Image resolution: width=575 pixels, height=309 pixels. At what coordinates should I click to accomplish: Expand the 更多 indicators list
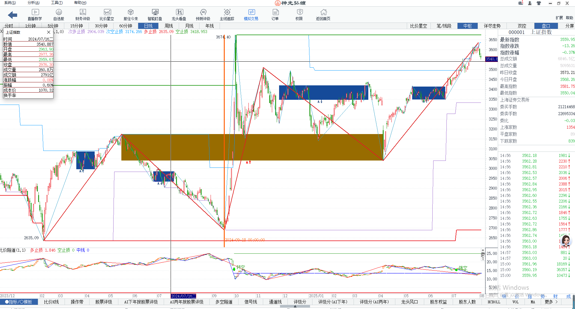[x=551, y=302]
